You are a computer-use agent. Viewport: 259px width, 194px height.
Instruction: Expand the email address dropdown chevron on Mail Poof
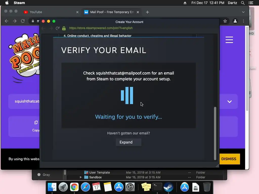(x=229, y=102)
